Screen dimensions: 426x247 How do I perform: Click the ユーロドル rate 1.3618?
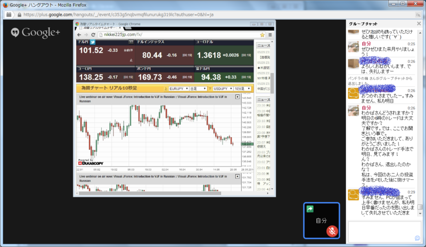209,55
